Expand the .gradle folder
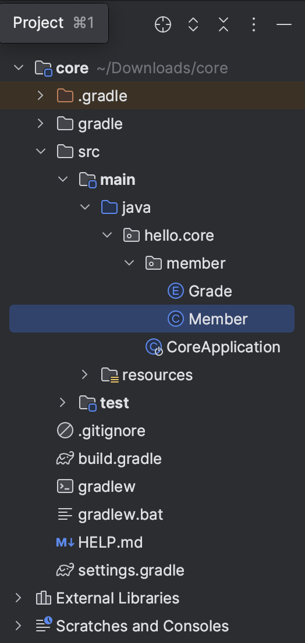The height and width of the screenshot is (643, 305). point(40,95)
